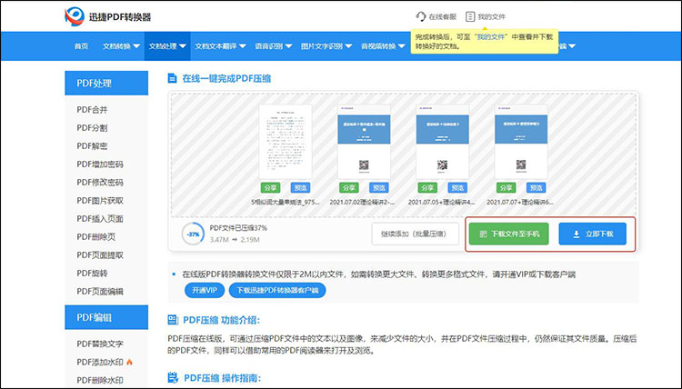Click the -37% compression progress circle
682x389 pixels.
coord(193,234)
